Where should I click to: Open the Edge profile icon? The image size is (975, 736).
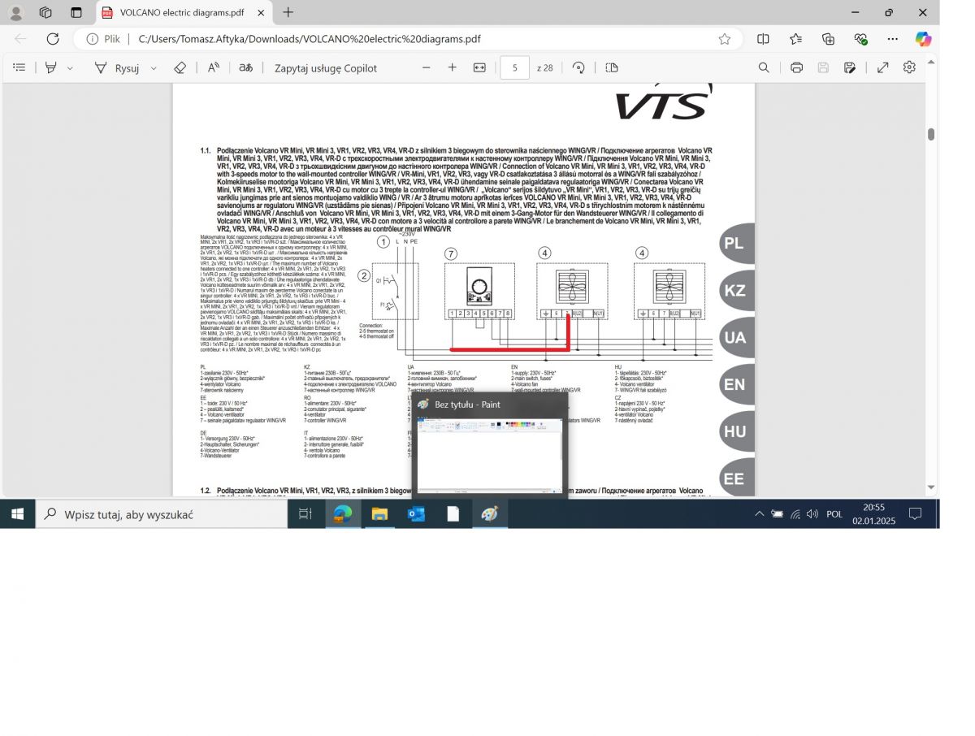tap(16, 12)
